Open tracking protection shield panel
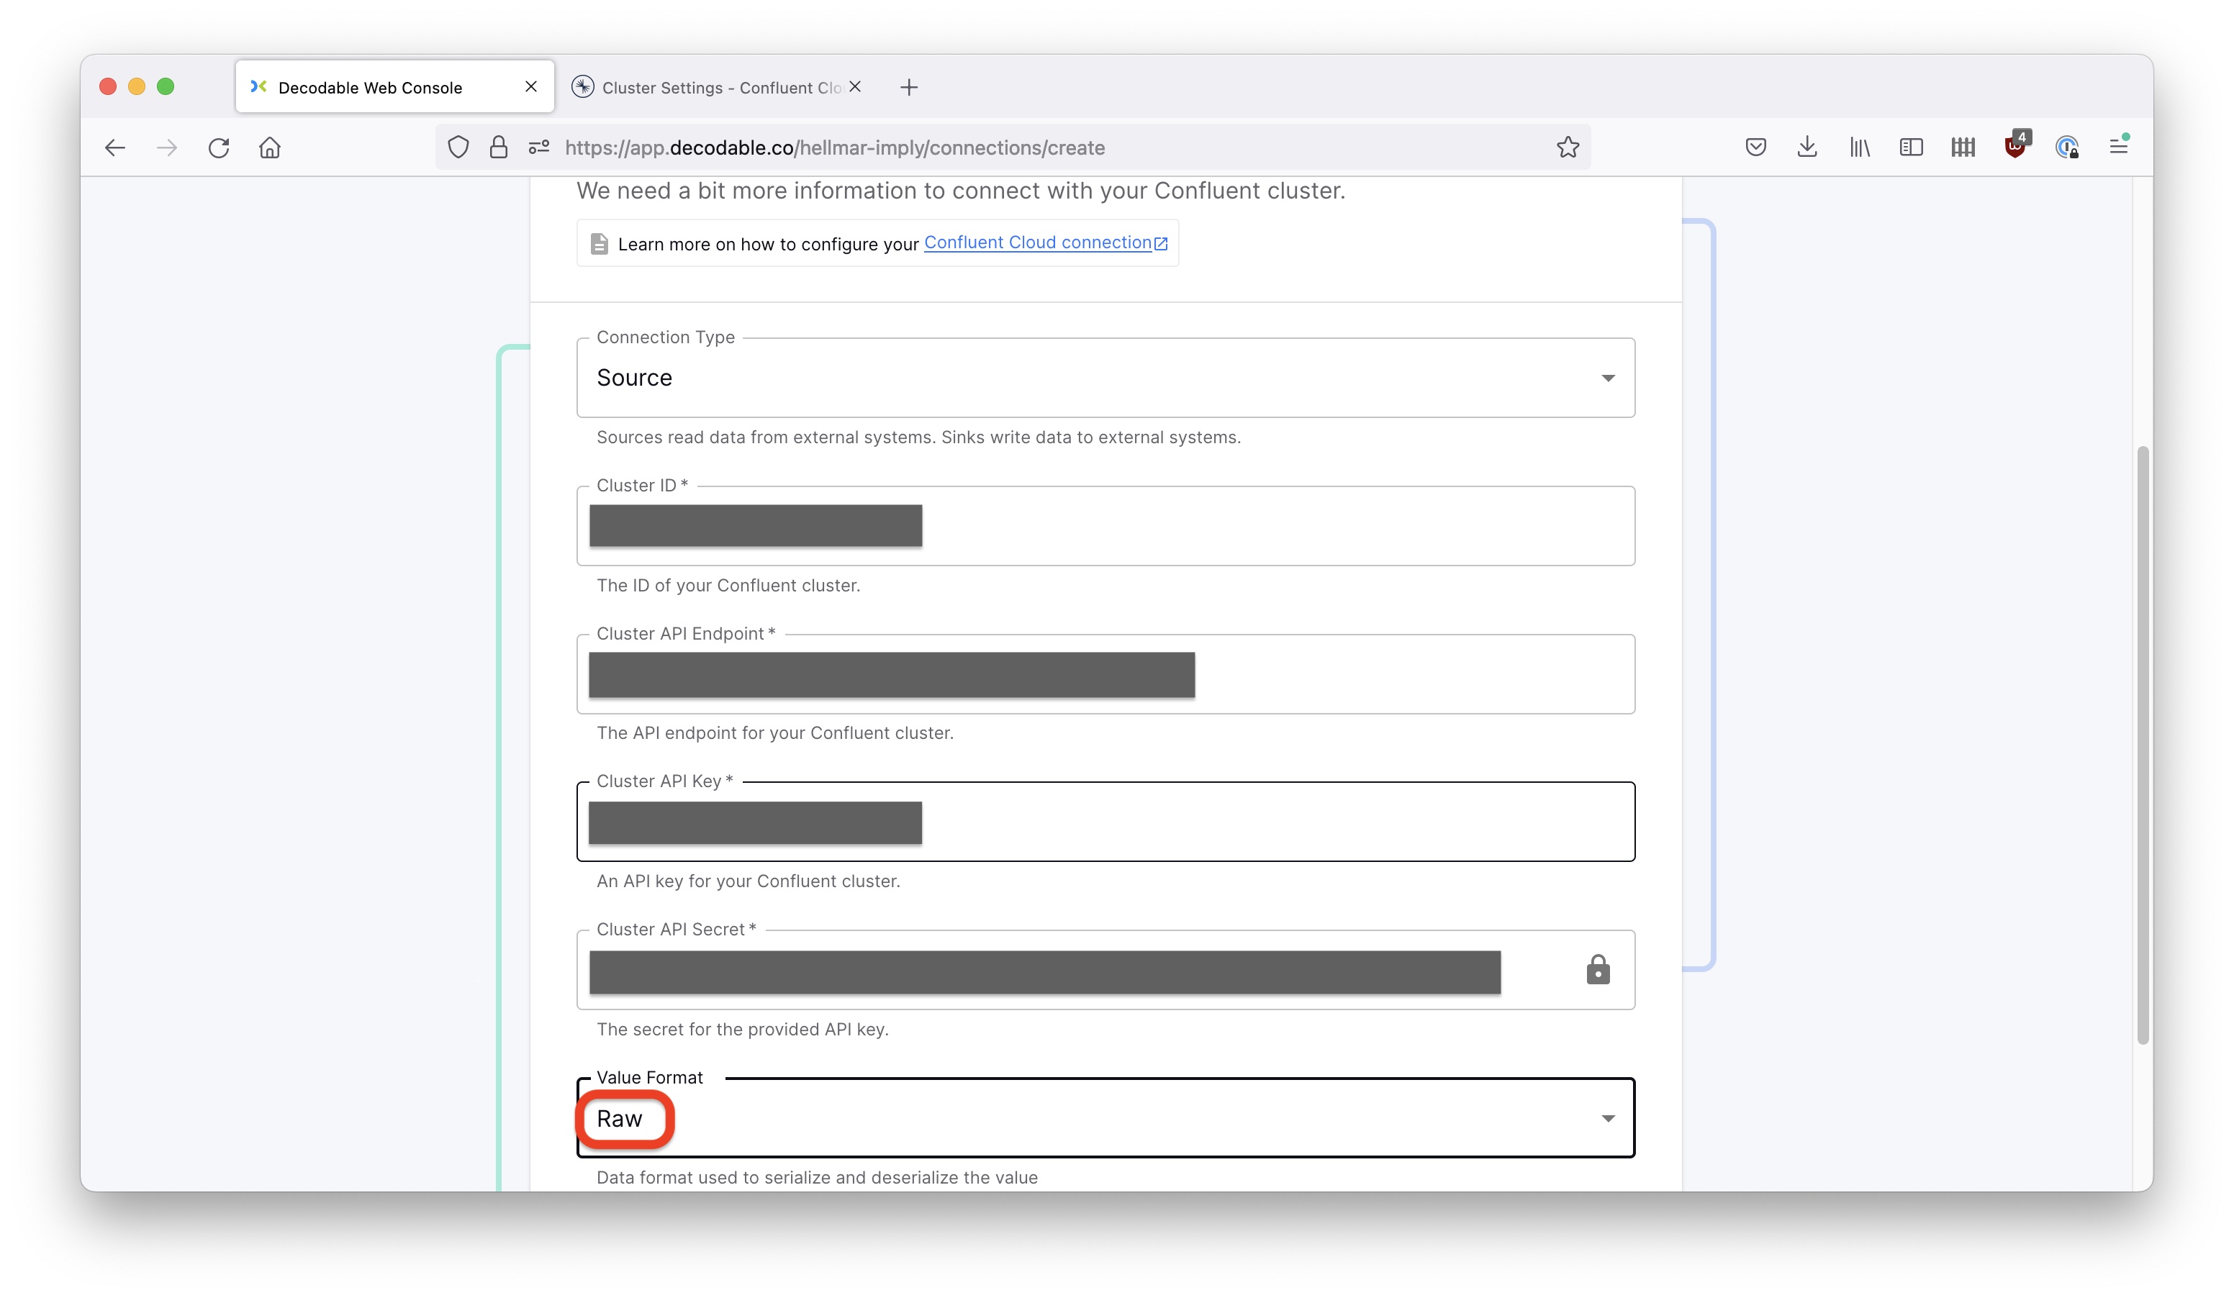The height and width of the screenshot is (1298, 2234). coord(458,147)
